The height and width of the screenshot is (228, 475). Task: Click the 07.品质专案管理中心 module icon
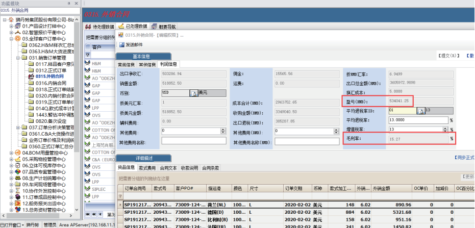17,172
